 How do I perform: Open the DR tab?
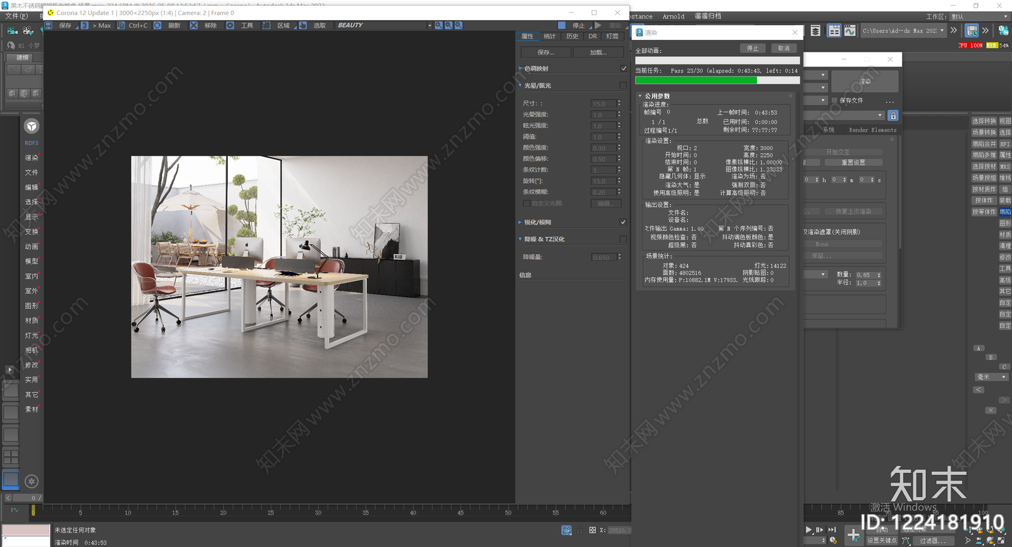pyautogui.click(x=593, y=36)
